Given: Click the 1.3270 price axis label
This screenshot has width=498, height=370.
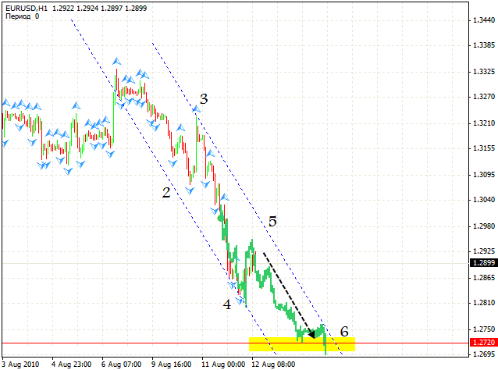Looking at the screenshot, I should click(484, 97).
